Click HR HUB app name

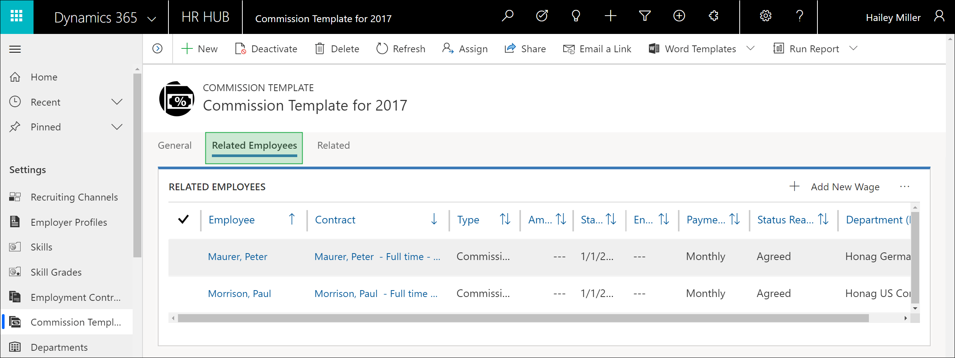coord(205,18)
